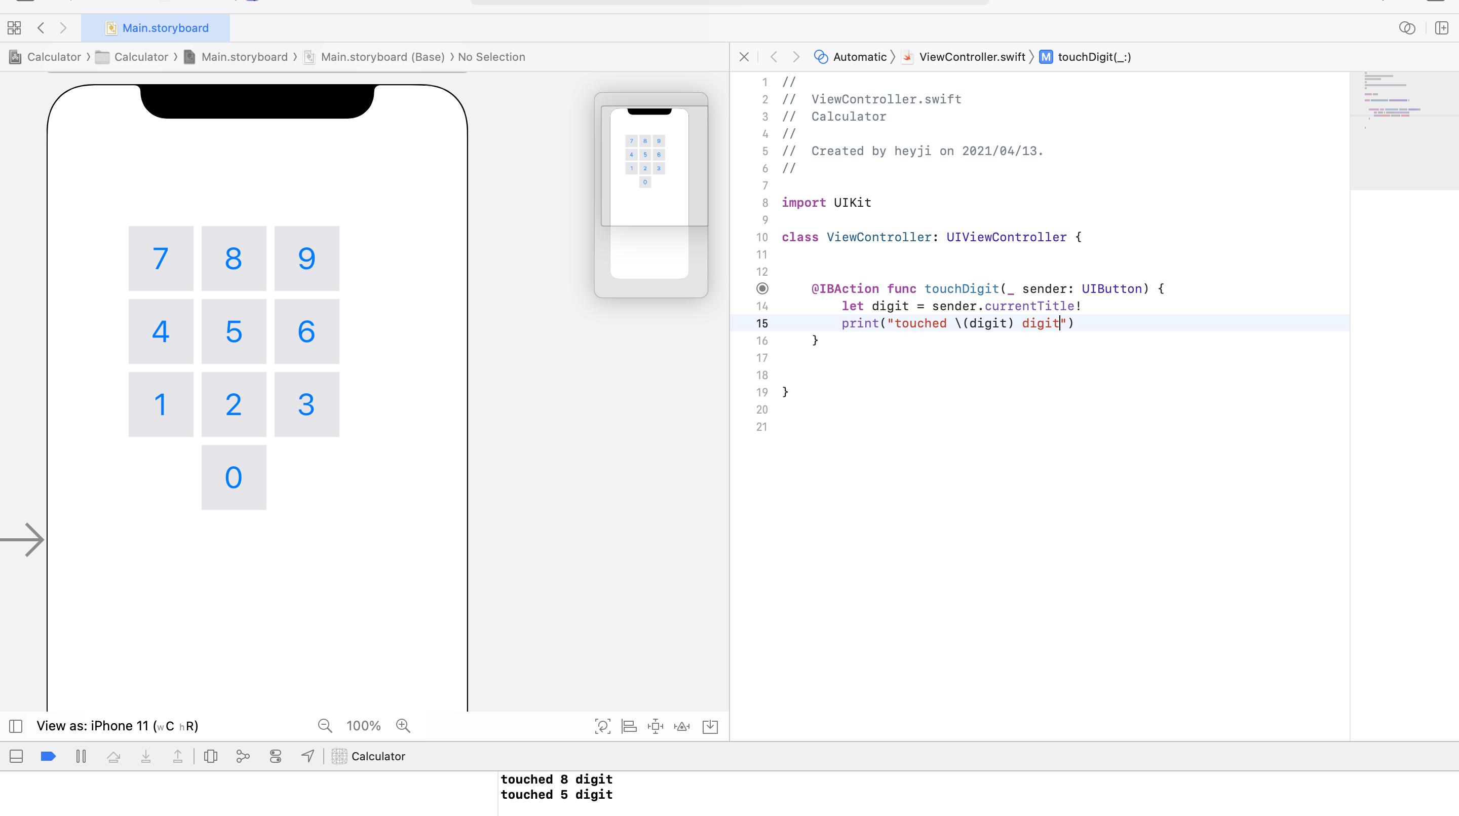Zoom out on the storyboard canvas
This screenshot has height=816, width=1459.
[x=325, y=726]
